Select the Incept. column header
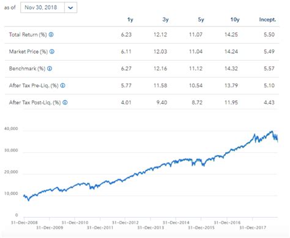 pyautogui.click(x=267, y=20)
